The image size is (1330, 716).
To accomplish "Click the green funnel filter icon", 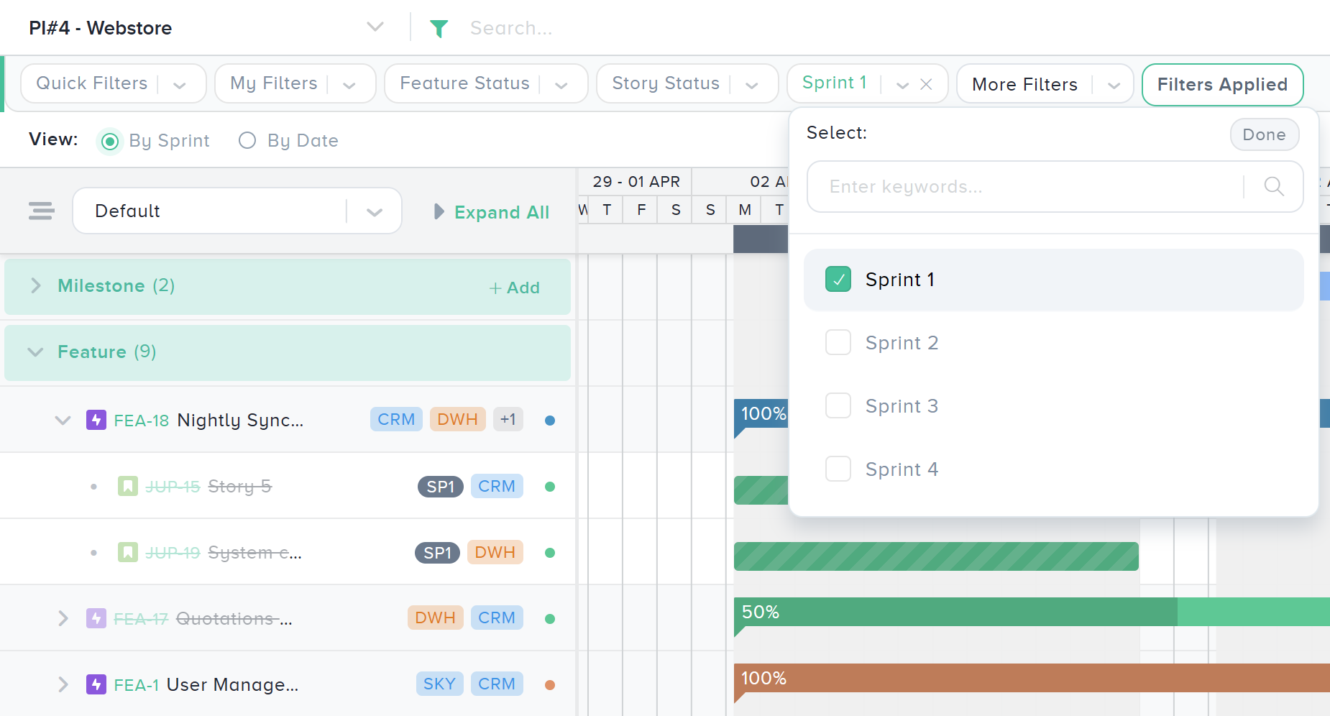I will pos(439,28).
